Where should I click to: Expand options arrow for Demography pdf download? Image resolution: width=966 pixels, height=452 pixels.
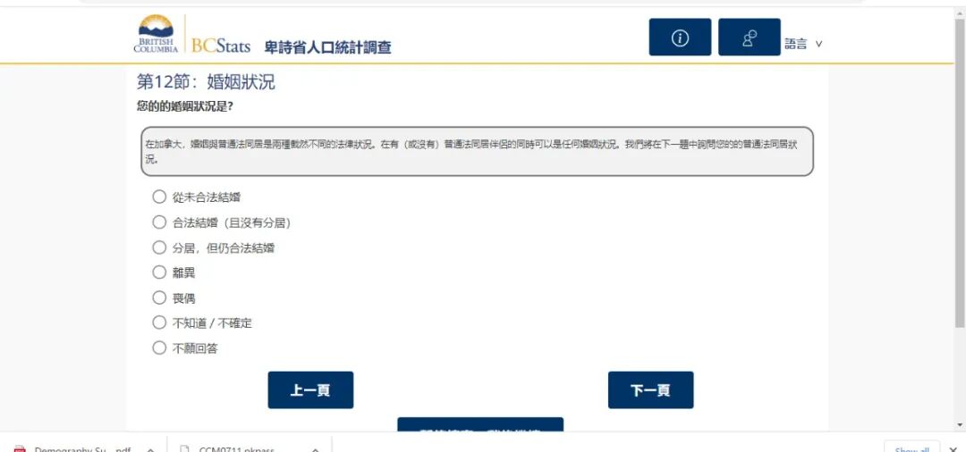[150, 449]
